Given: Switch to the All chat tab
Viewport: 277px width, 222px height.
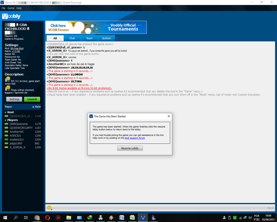Looking at the screenshot, I should click(x=55, y=38).
